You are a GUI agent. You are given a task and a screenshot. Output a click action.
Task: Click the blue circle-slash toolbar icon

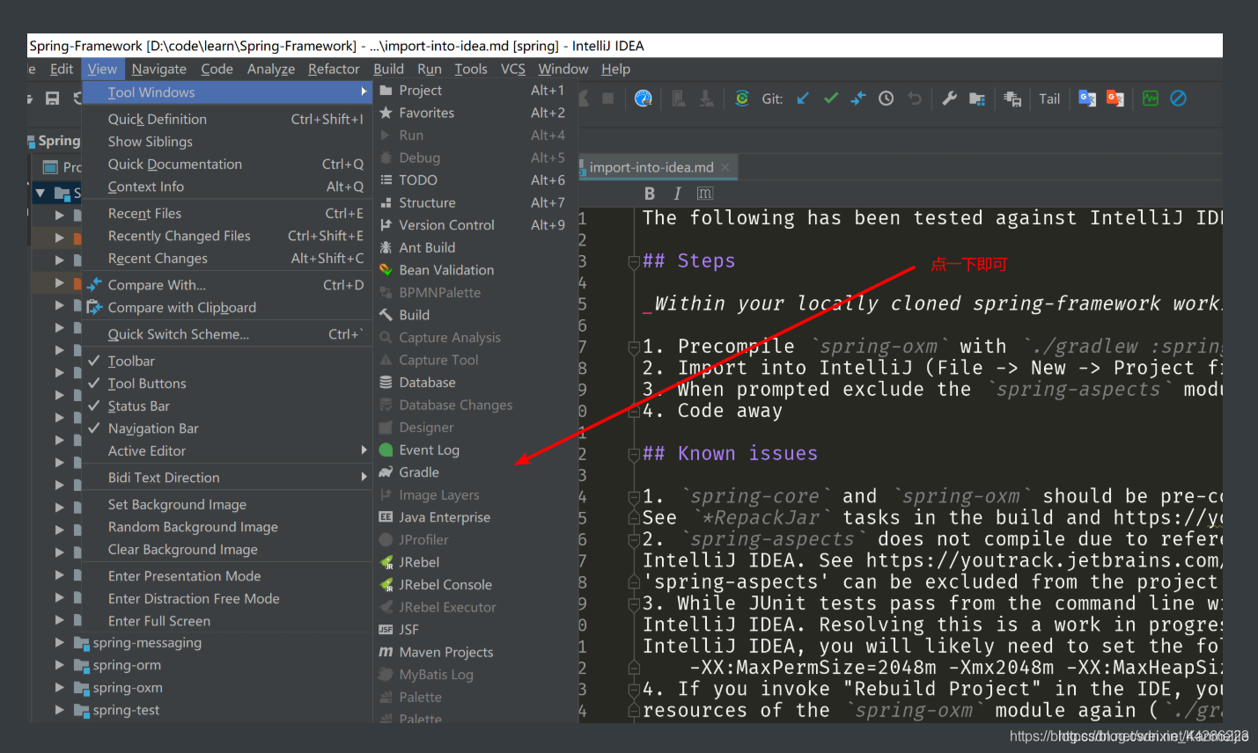tap(1179, 99)
